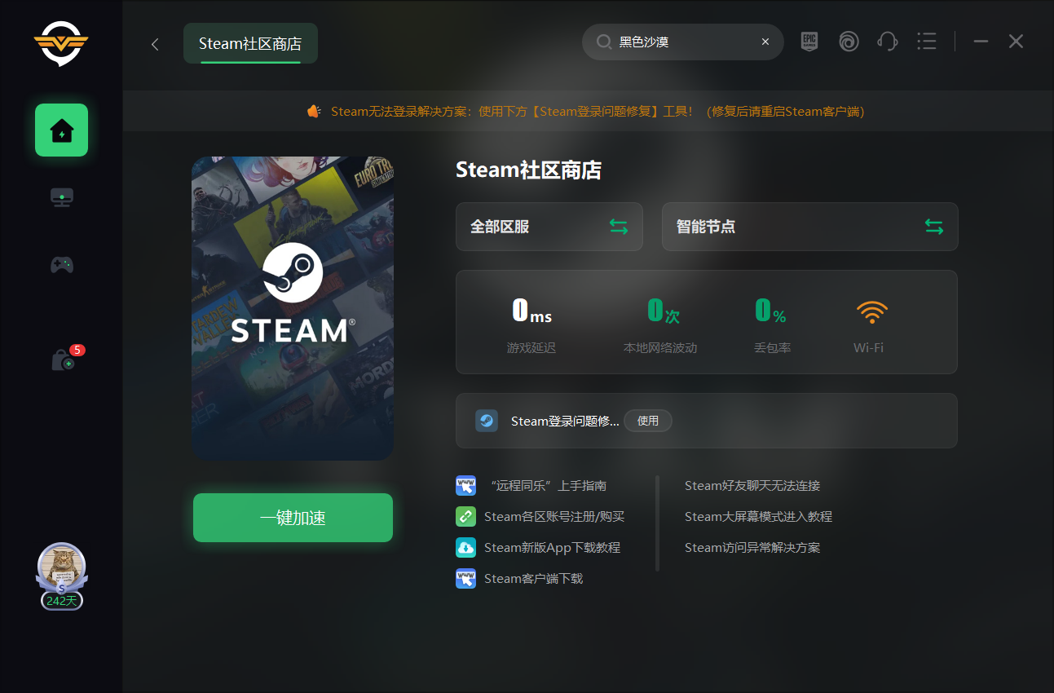The width and height of the screenshot is (1054, 693).
Task: Open Steam大屏幕模式进入教程 link
Action: [758, 516]
